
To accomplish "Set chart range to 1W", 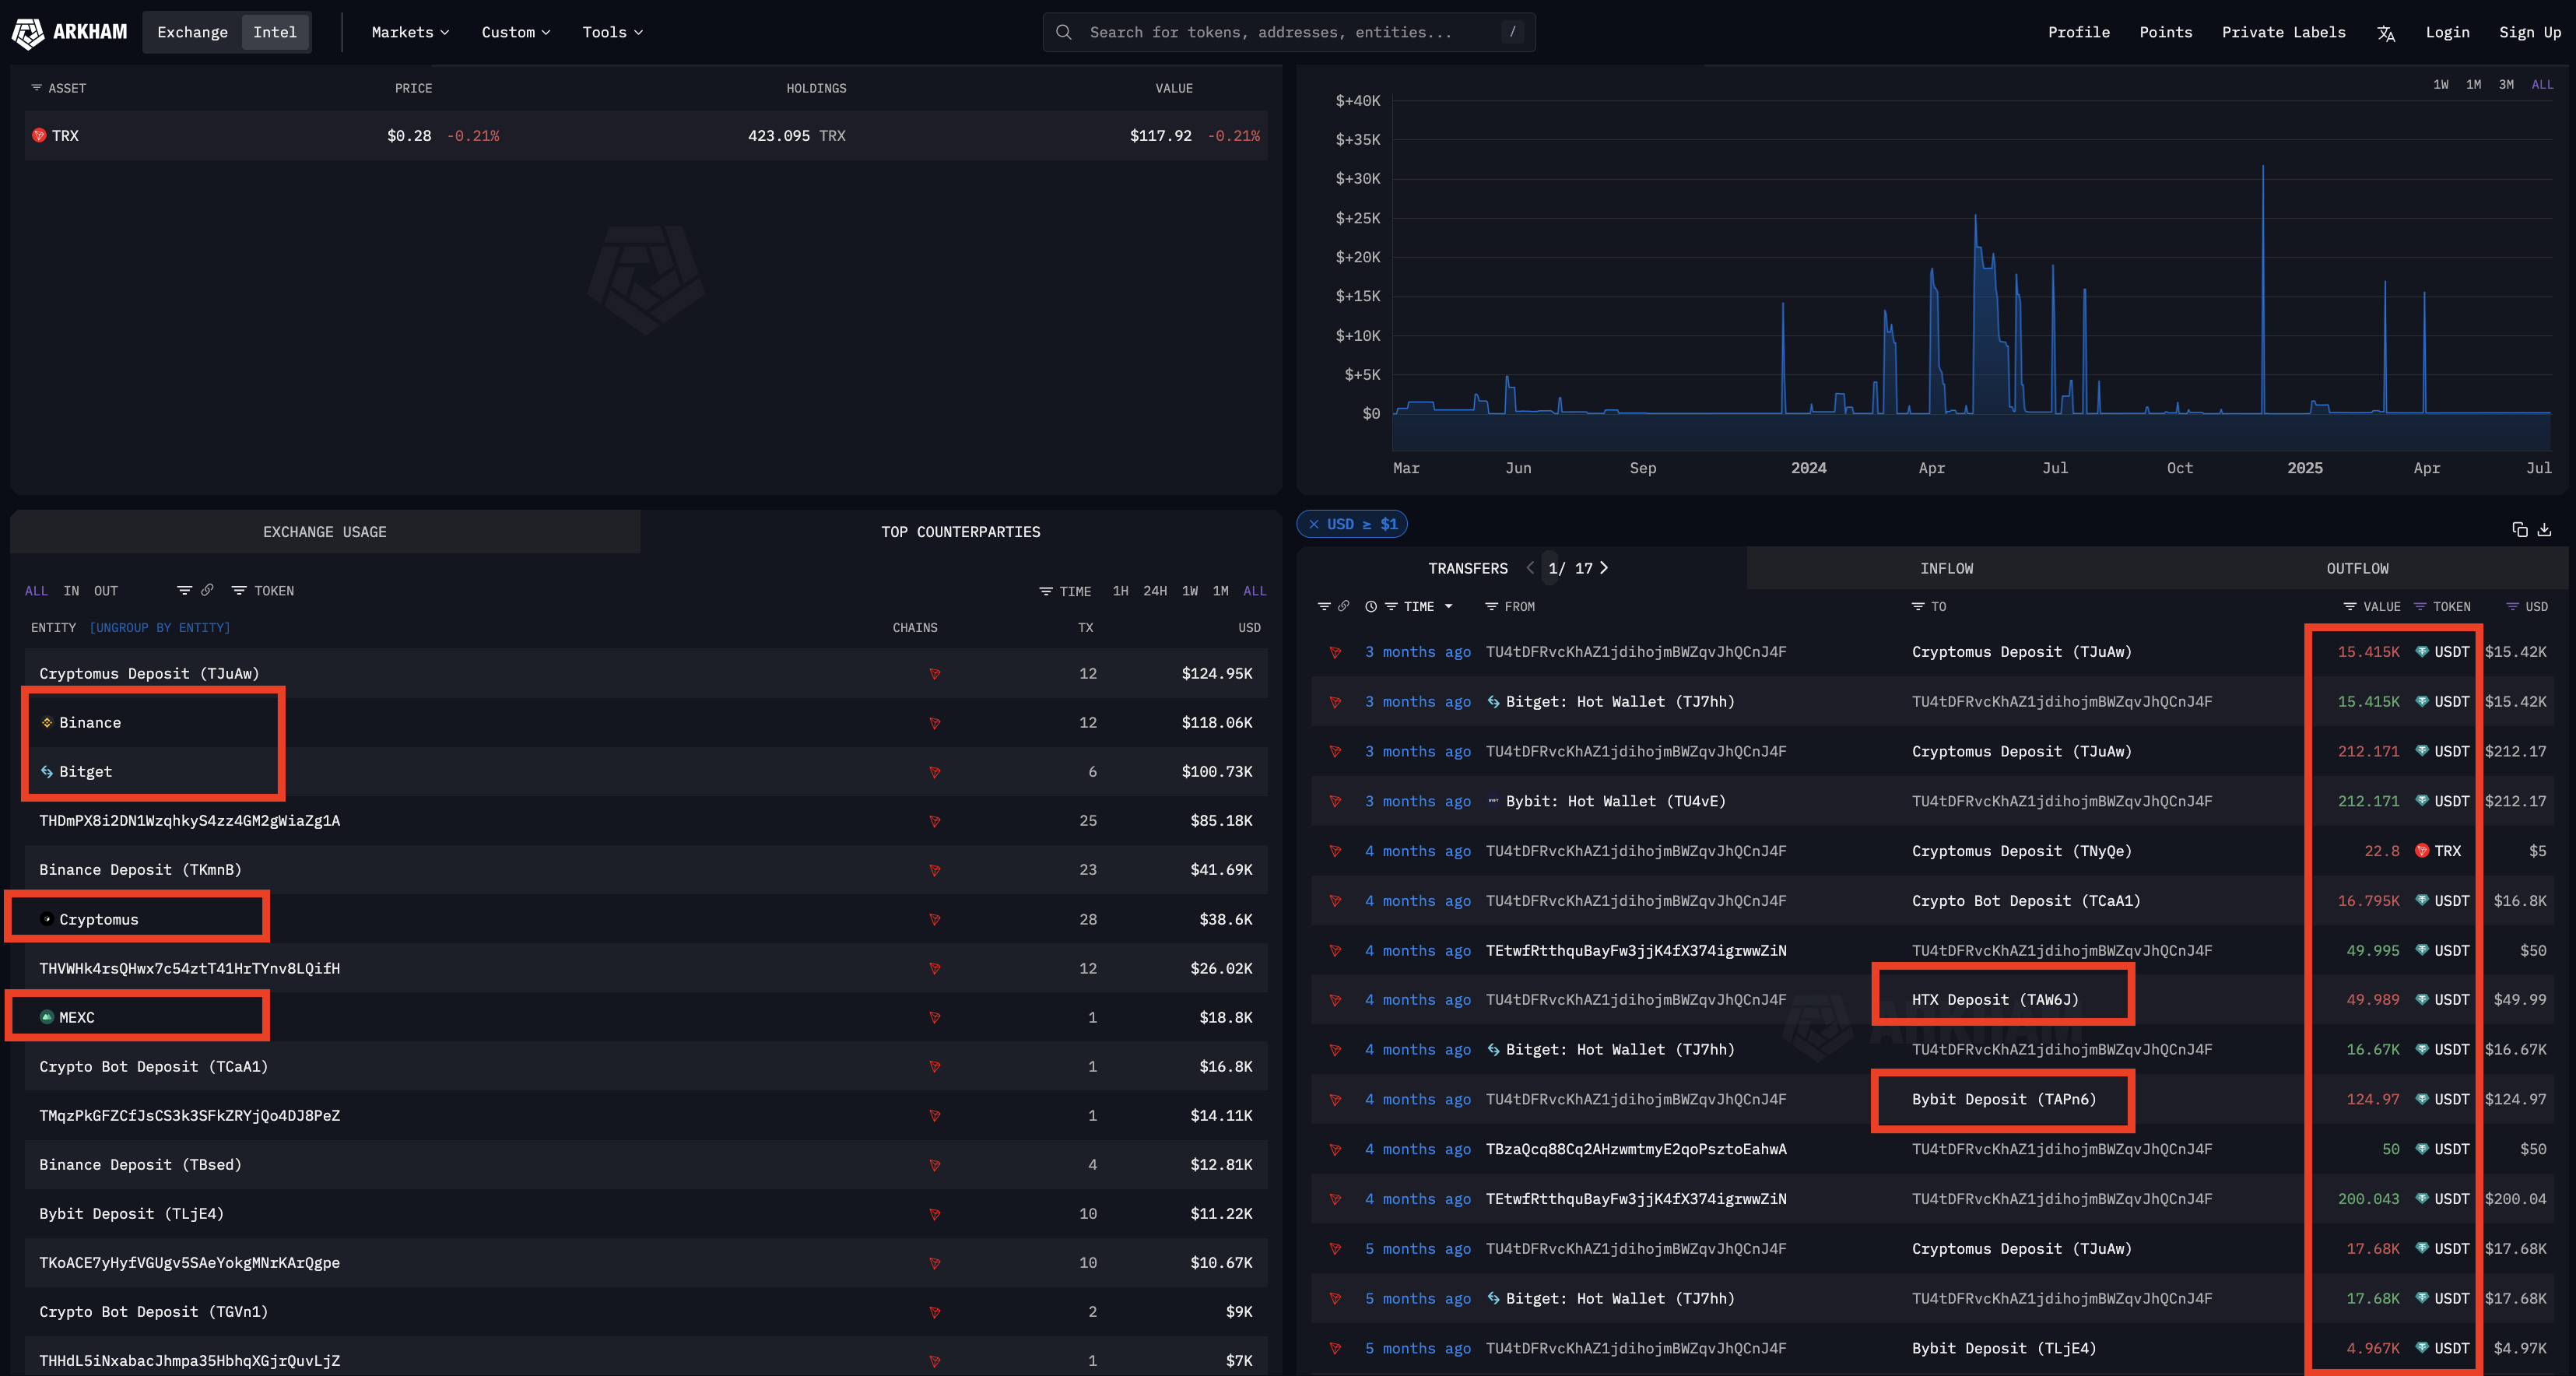I will [x=2441, y=84].
